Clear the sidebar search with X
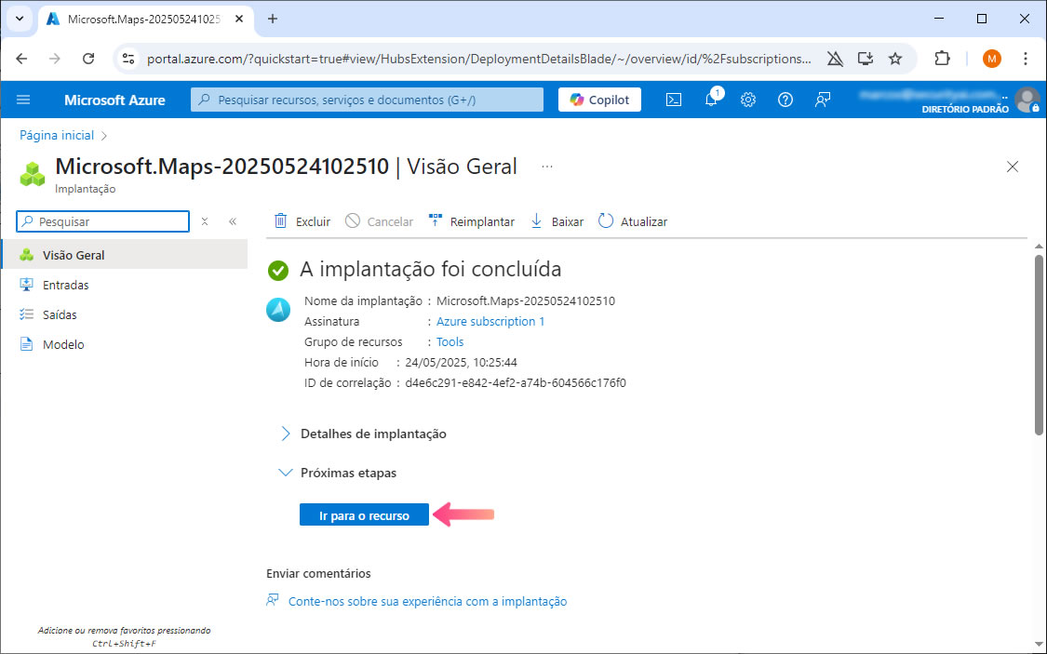The height and width of the screenshot is (654, 1047). pos(205,221)
